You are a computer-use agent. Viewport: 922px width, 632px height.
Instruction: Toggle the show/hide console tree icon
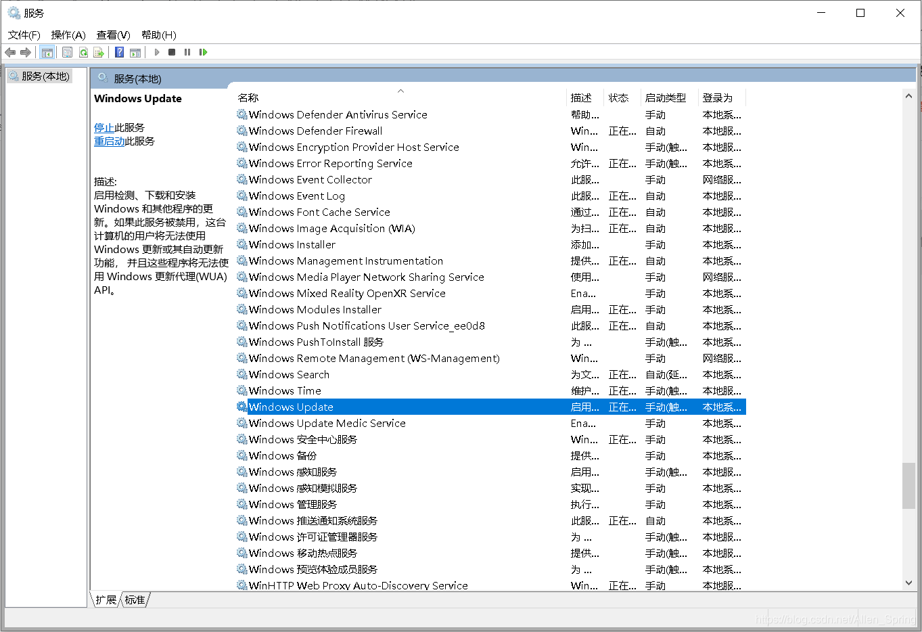pyautogui.click(x=47, y=52)
